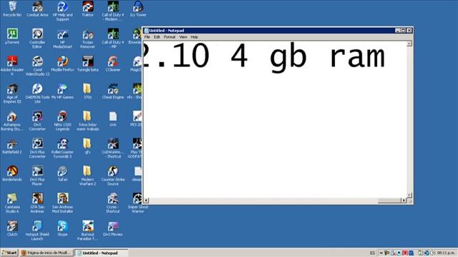Image resolution: width=458 pixels, height=257 pixels.
Task: Open the Help menu in Notepad
Action: tap(194, 37)
